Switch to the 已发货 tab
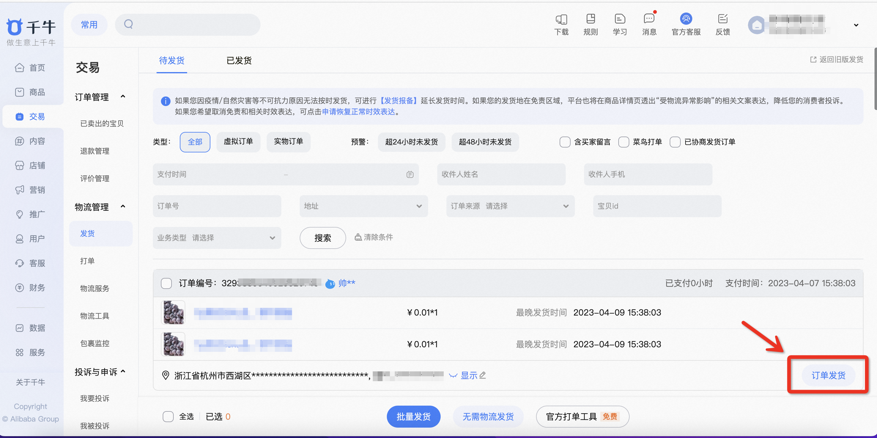Image resolution: width=877 pixels, height=438 pixels. coord(239,60)
